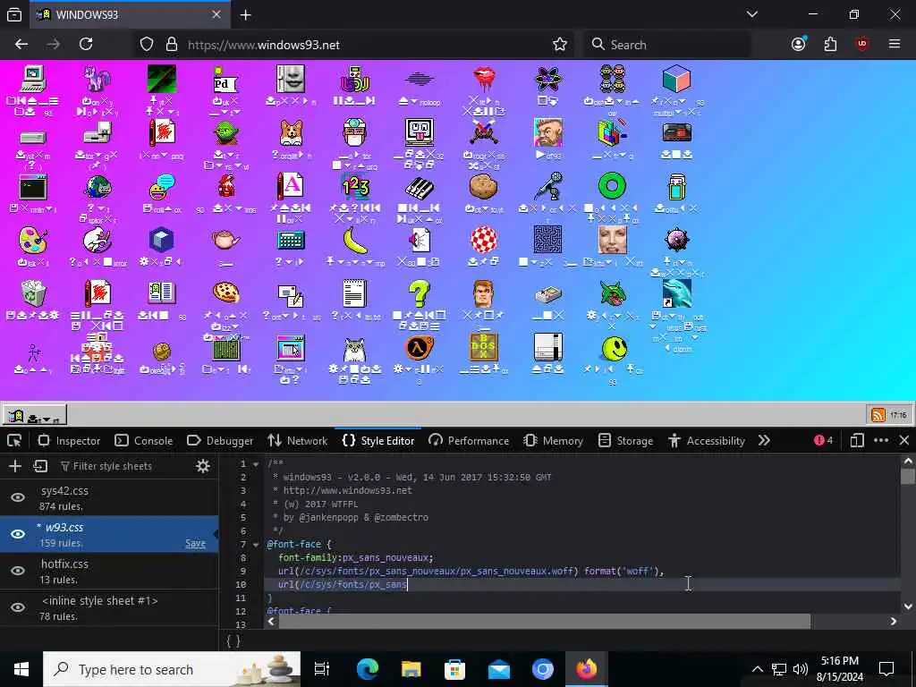
Task: Open the green question mark icon
Action: [419, 293]
